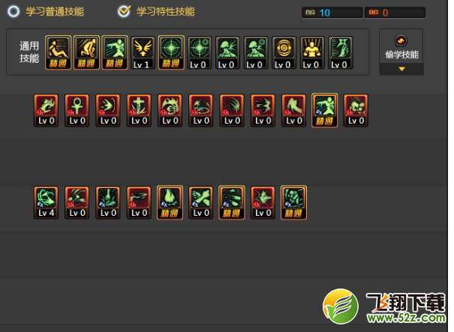Click the crossed-arms green EX skill
Image resolution: width=454 pixels, height=332 pixels.
pos(200,203)
